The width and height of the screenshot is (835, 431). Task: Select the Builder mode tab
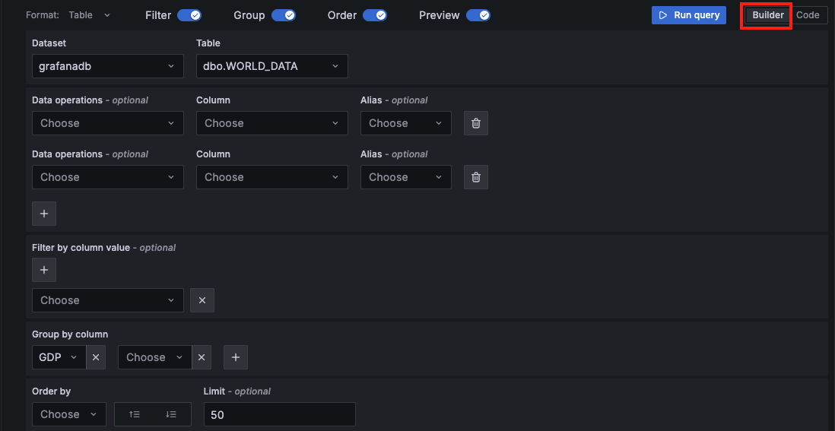tap(768, 15)
